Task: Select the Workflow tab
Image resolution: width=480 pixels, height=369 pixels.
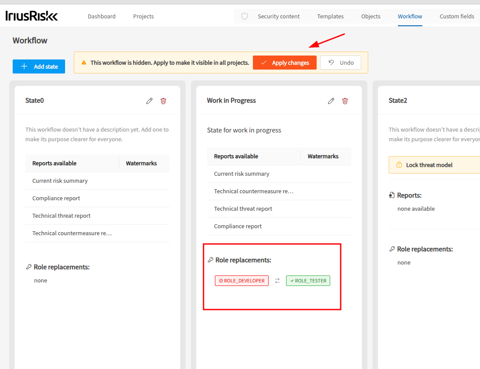Action: point(410,16)
